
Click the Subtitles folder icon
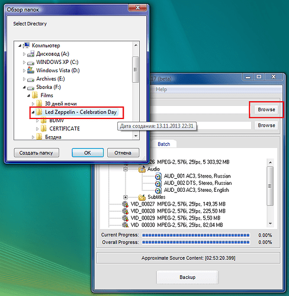(142, 197)
